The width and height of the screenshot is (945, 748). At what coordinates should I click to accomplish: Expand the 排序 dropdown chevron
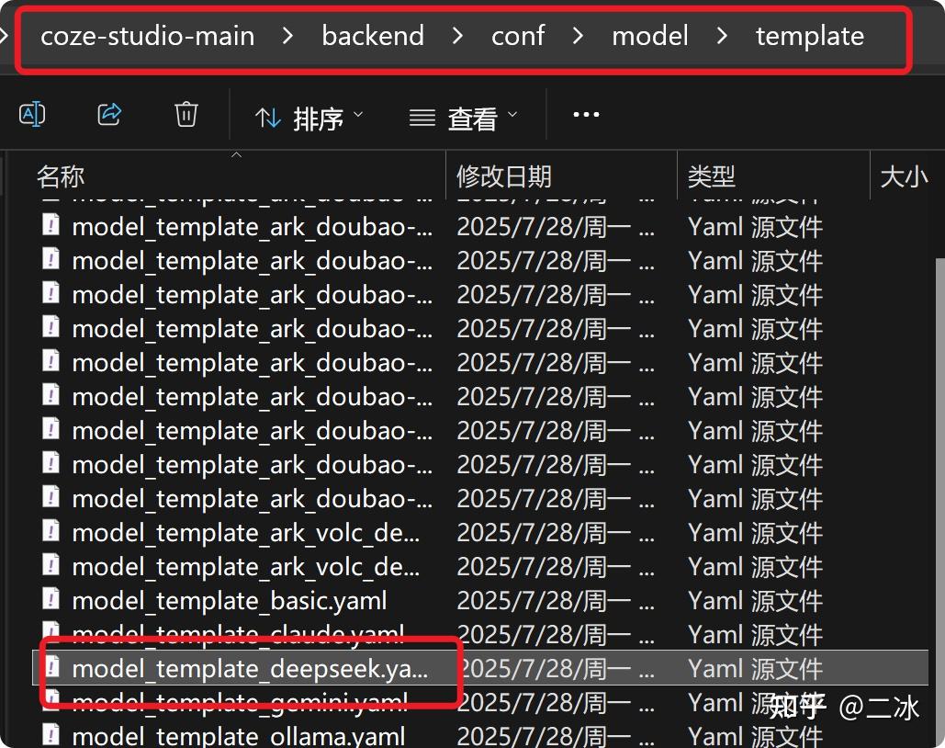(x=358, y=116)
